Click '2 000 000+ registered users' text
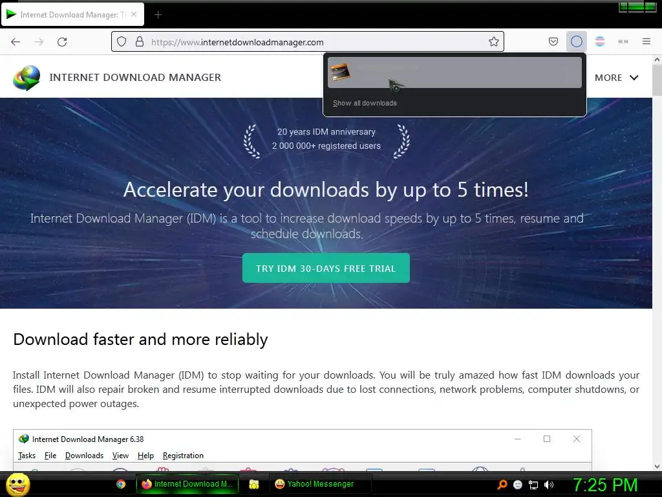Image resolution: width=662 pixels, height=497 pixels. pyautogui.click(x=326, y=146)
